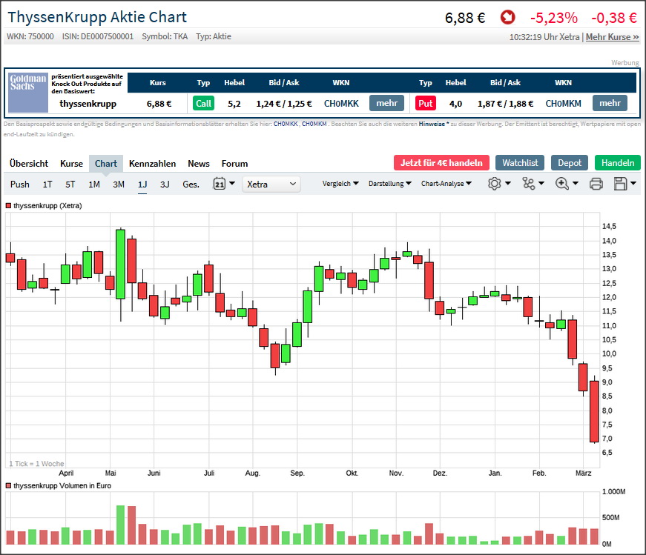Image resolution: width=646 pixels, height=555 pixels.
Task: Print the chart with printer icon
Action: [596, 184]
